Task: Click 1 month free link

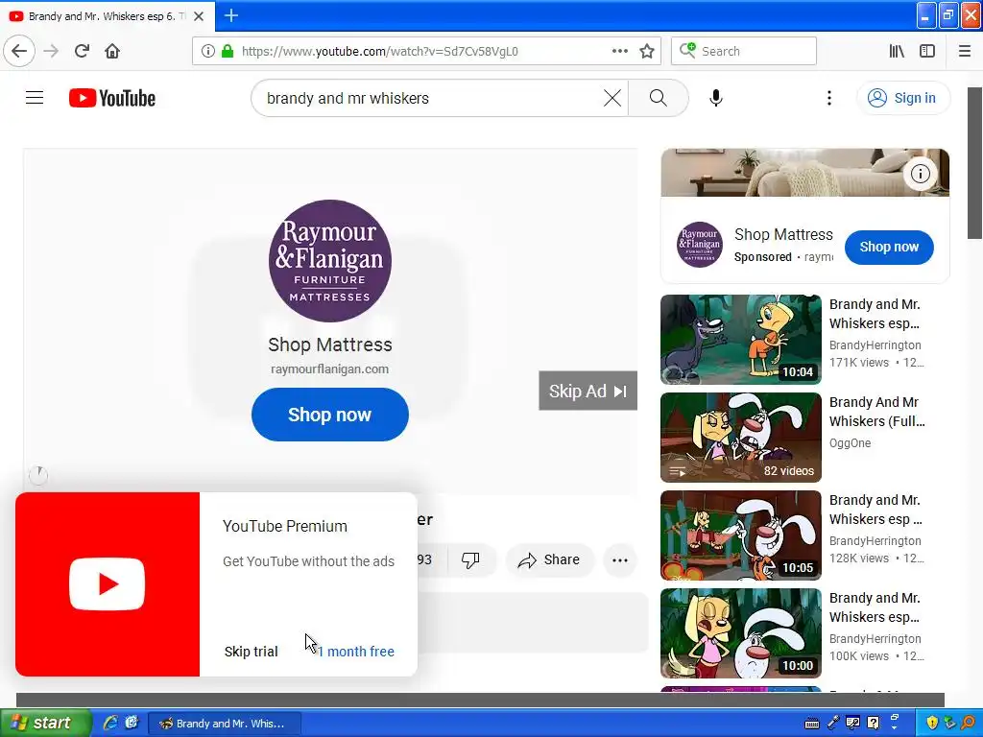Action: coord(355,652)
